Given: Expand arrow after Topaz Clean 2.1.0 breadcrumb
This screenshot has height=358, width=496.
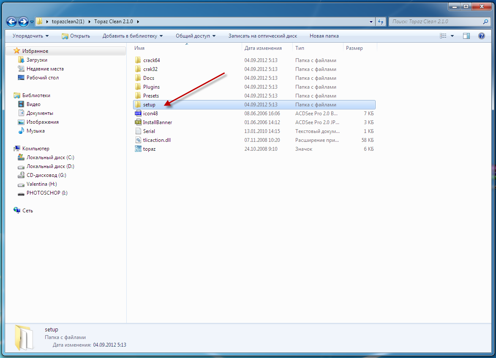Looking at the screenshot, I should 138,22.
